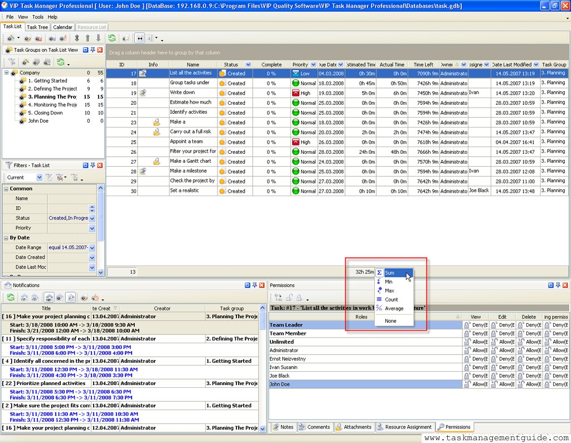
Task: Toggle the best-fit column width button
Action: point(140,38)
